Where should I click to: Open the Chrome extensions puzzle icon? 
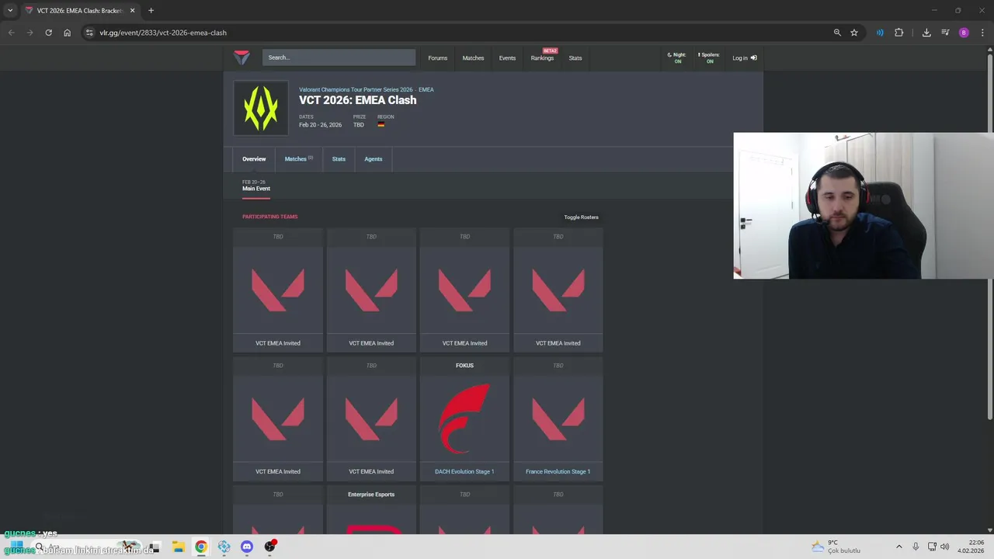[899, 33]
